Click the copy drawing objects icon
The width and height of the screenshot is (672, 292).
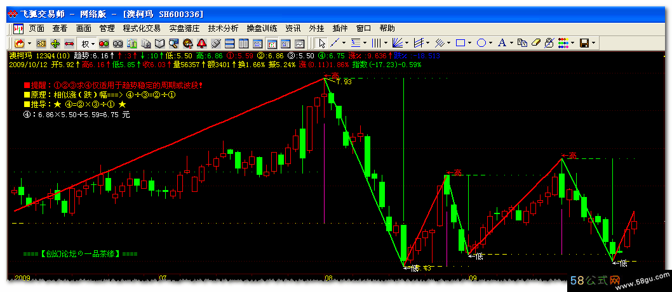click(523, 43)
